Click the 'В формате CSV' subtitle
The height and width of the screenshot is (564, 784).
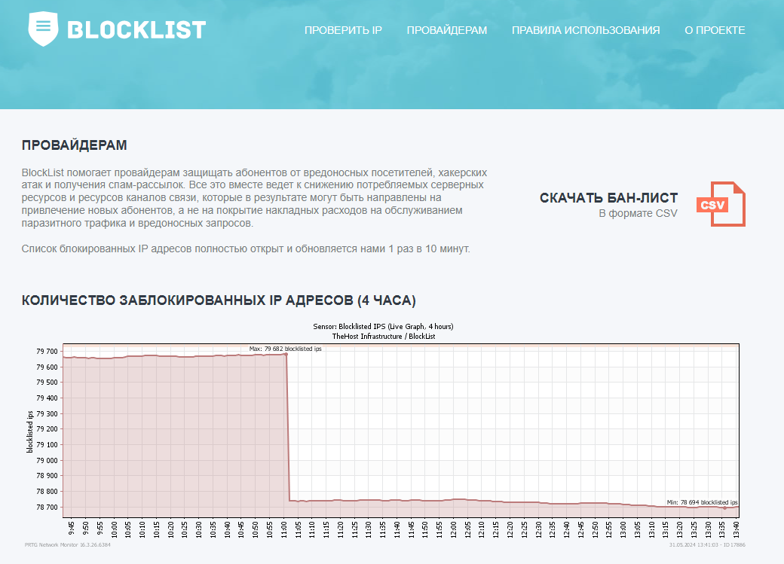pos(638,213)
